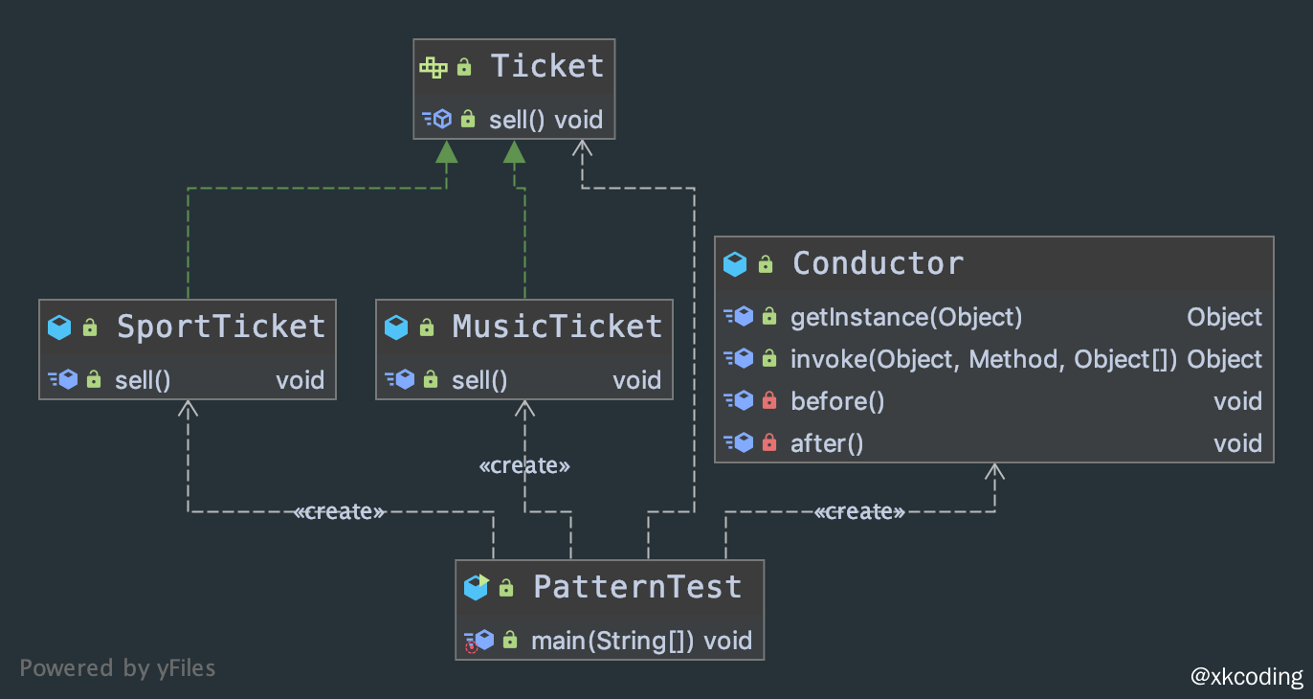
Task: Click the PatternTest runnable class icon
Action: coord(476,587)
